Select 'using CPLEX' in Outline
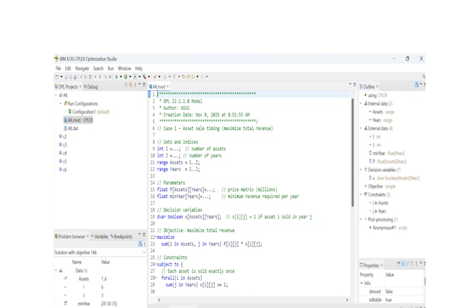 coord(376,95)
